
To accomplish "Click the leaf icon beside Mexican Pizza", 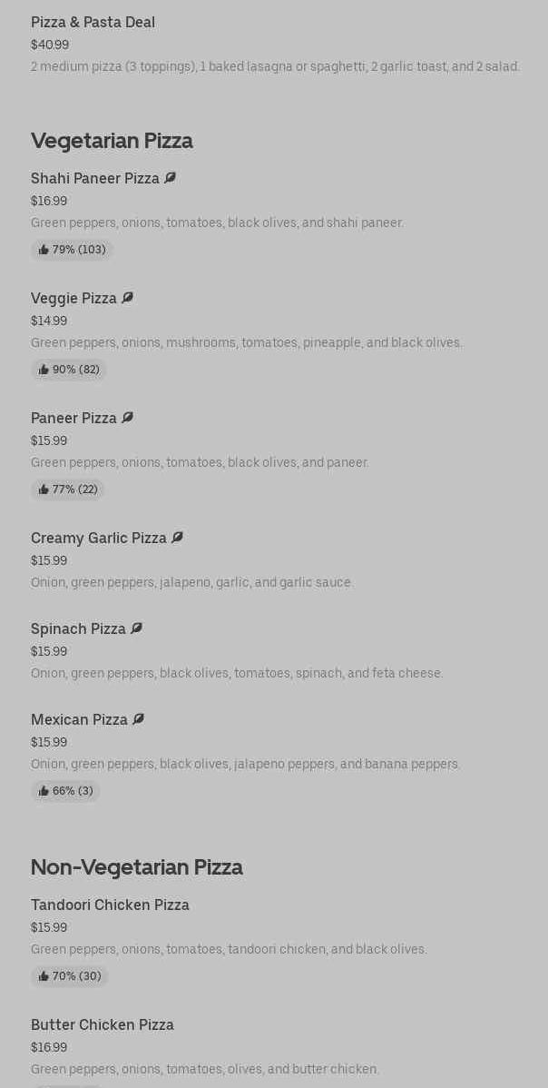I will pos(138,719).
